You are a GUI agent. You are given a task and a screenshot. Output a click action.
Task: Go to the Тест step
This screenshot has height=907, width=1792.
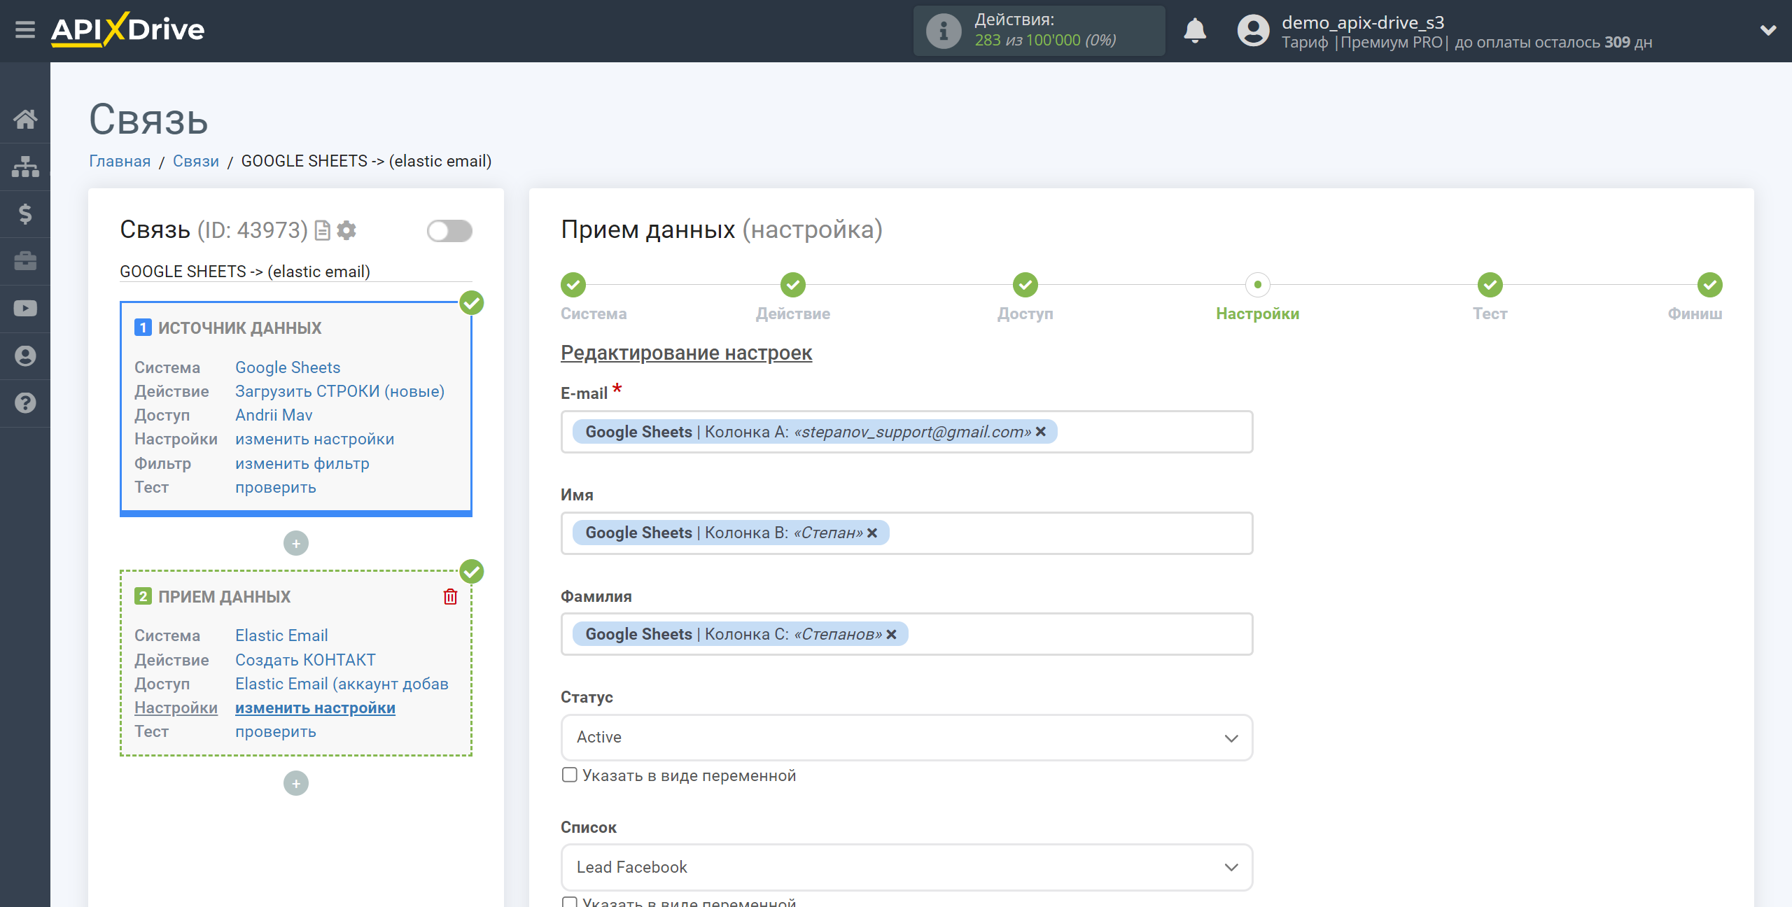tap(1490, 285)
